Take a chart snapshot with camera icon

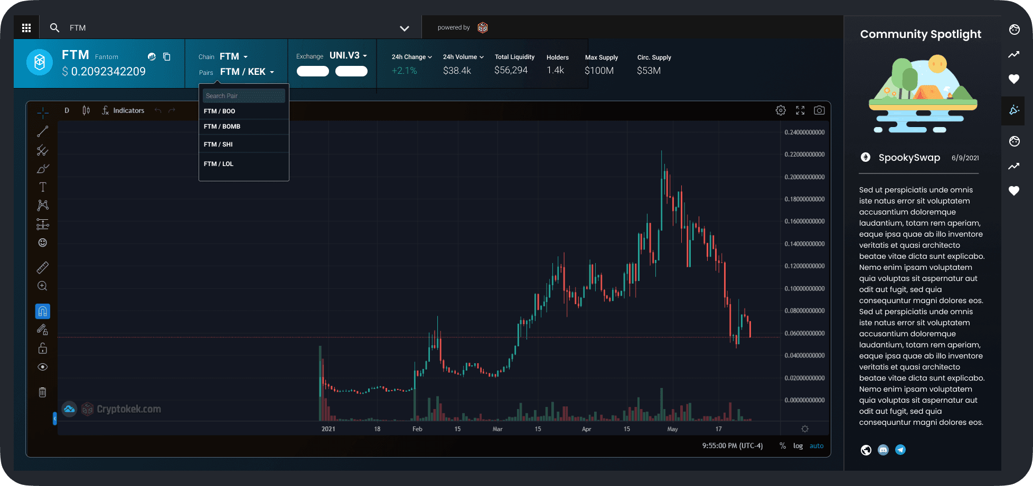(819, 110)
